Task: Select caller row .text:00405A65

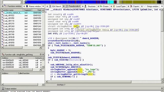Action: click(x=22, y=60)
